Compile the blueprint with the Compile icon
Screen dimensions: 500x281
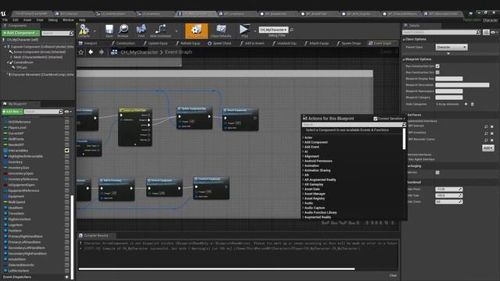tap(84, 30)
